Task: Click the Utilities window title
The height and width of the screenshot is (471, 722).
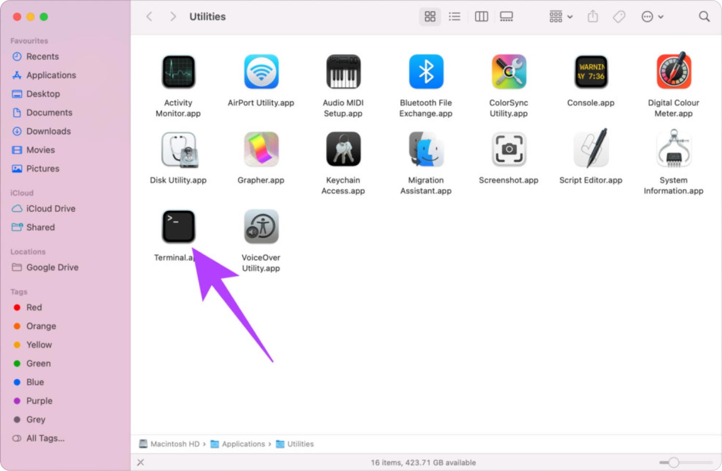Action: pos(207,17)
